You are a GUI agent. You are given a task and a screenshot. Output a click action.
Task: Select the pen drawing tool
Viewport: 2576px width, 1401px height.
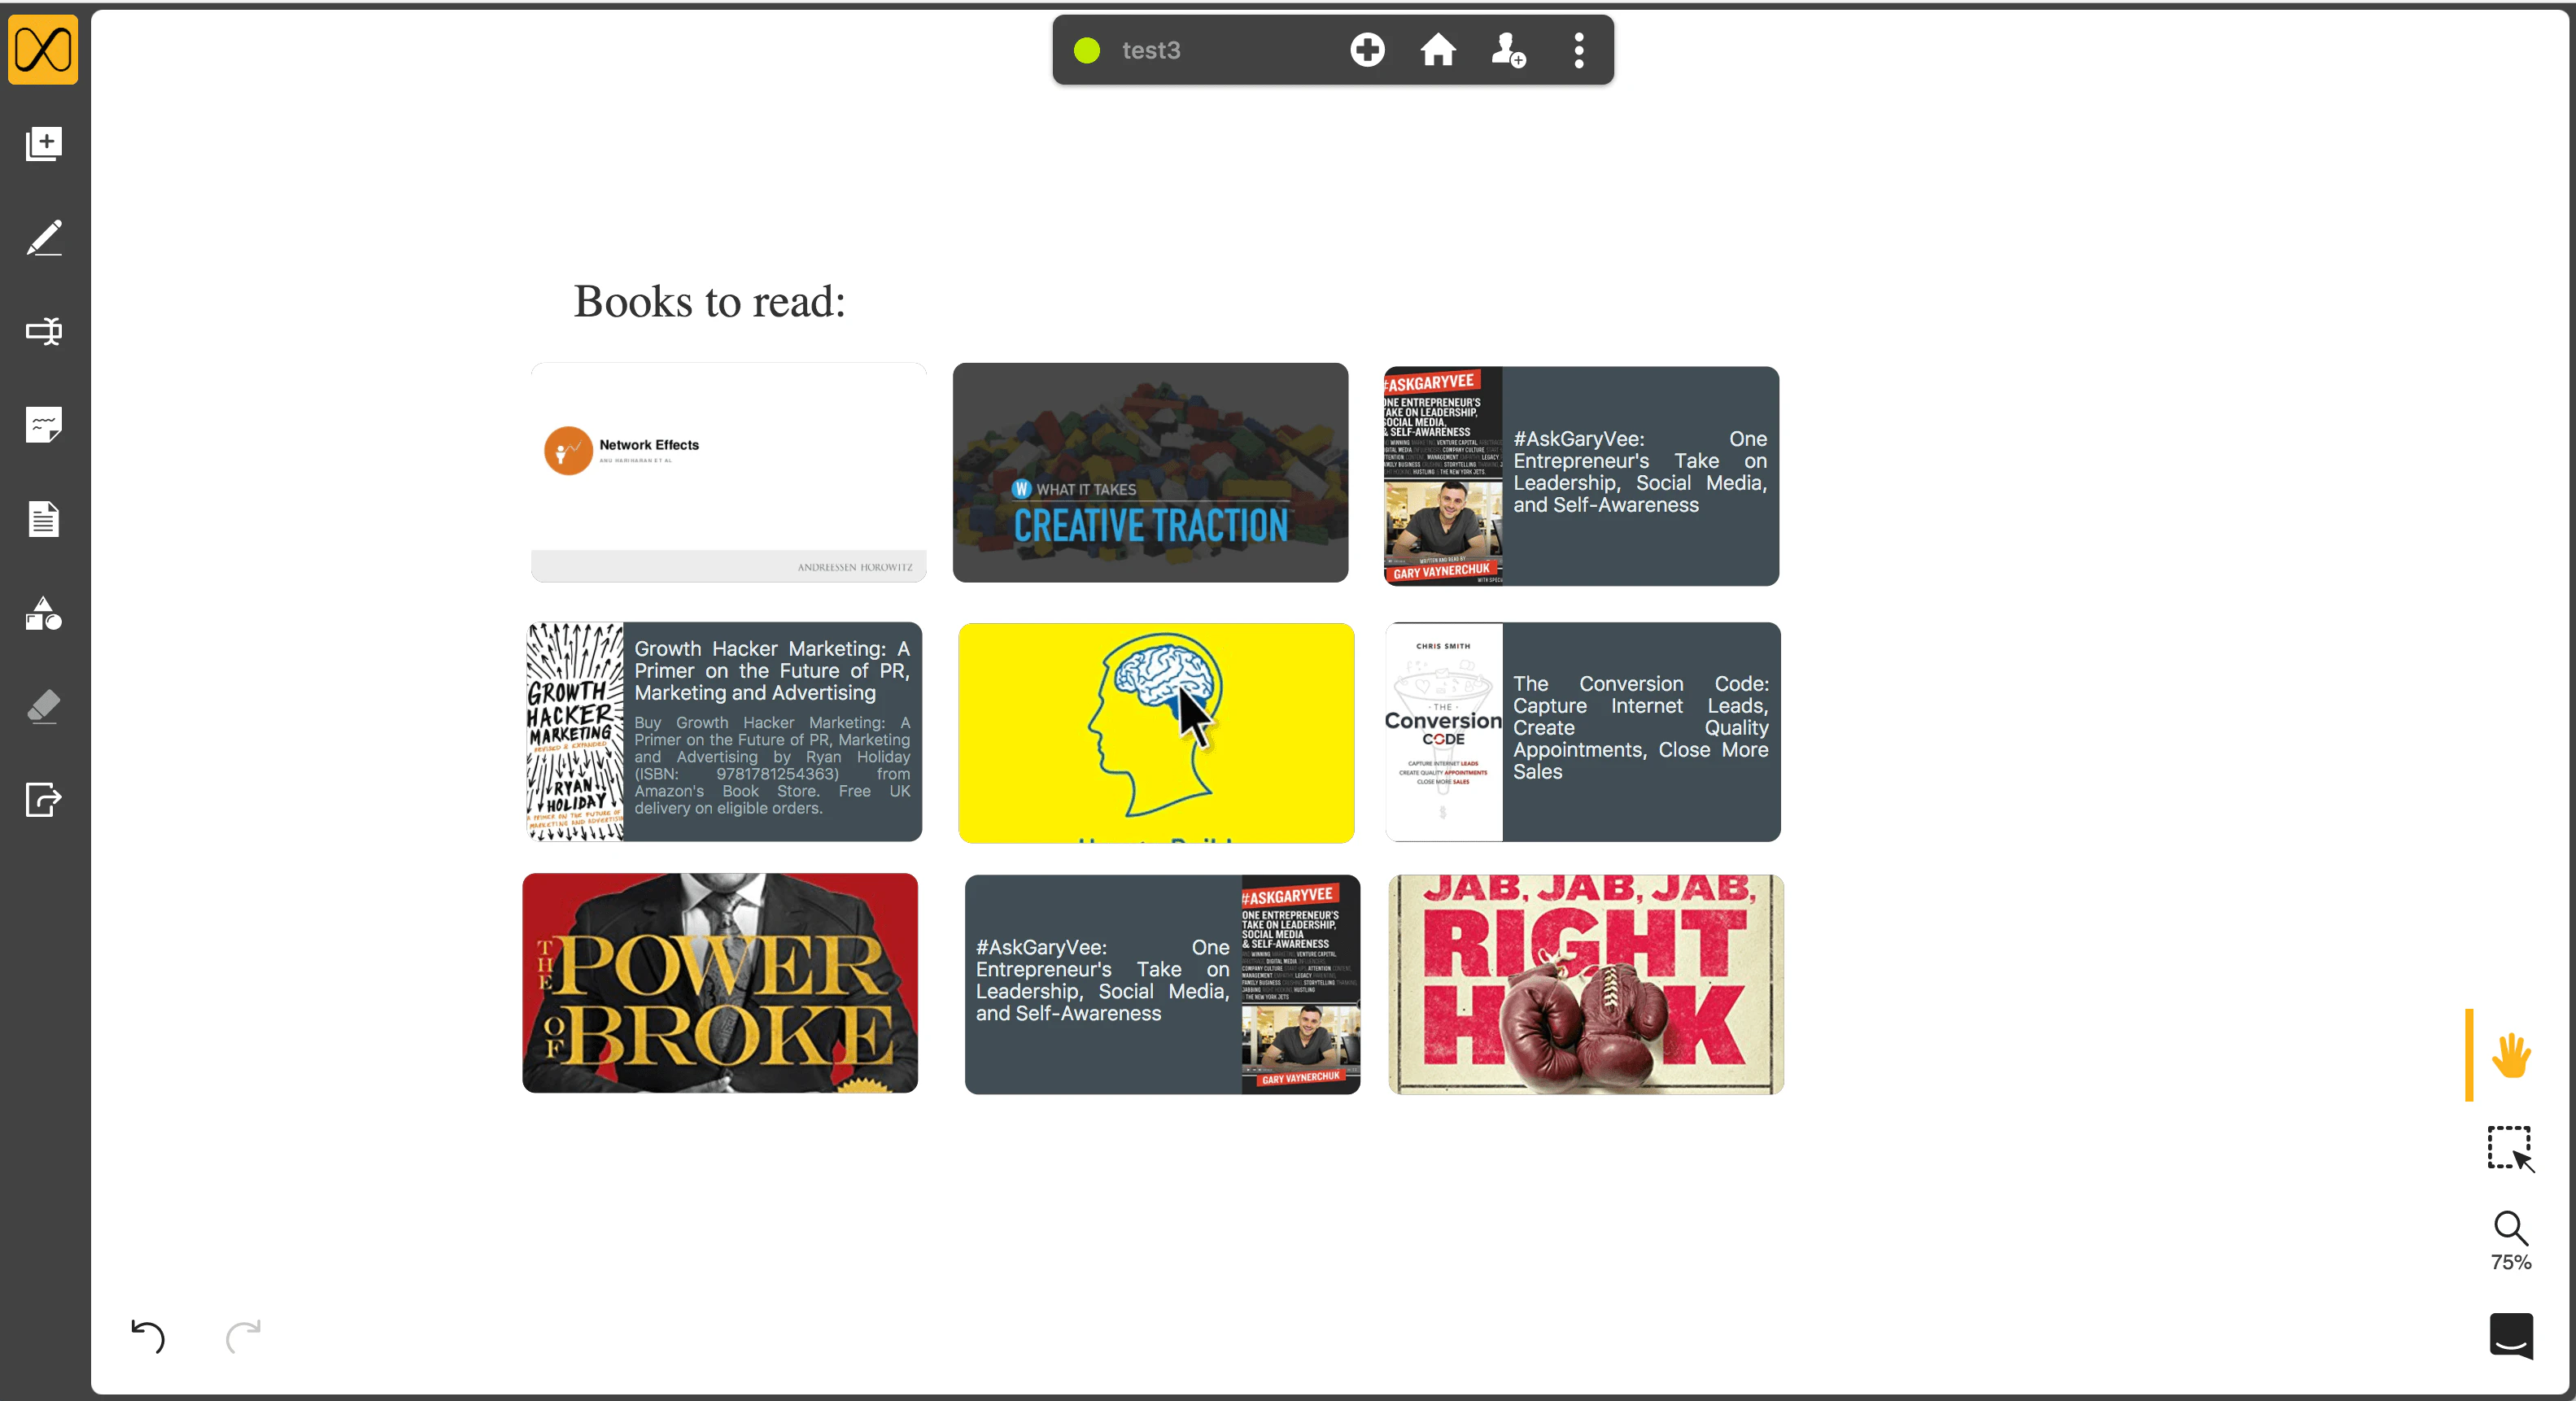pos(43,237)
